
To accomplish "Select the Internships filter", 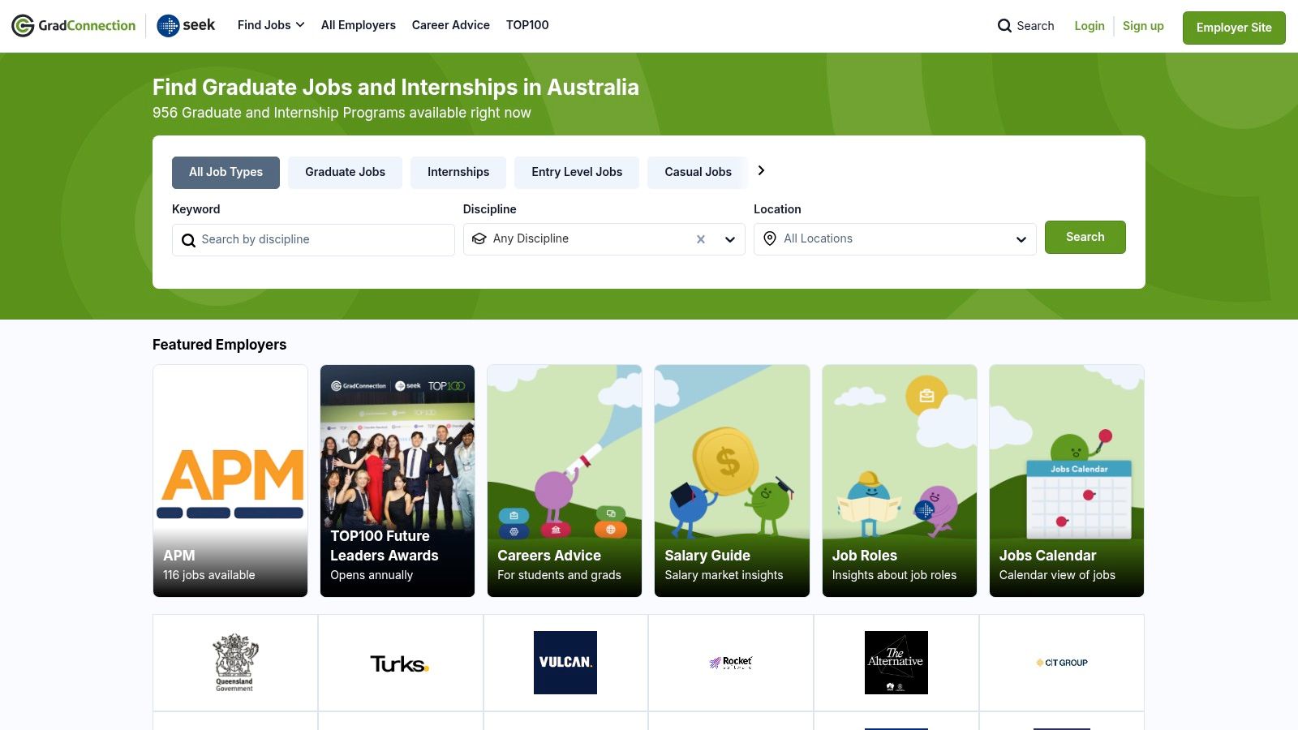I will click(x=458, y=172).
